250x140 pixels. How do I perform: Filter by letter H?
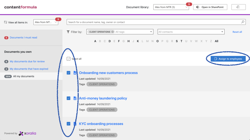point(128,41)
